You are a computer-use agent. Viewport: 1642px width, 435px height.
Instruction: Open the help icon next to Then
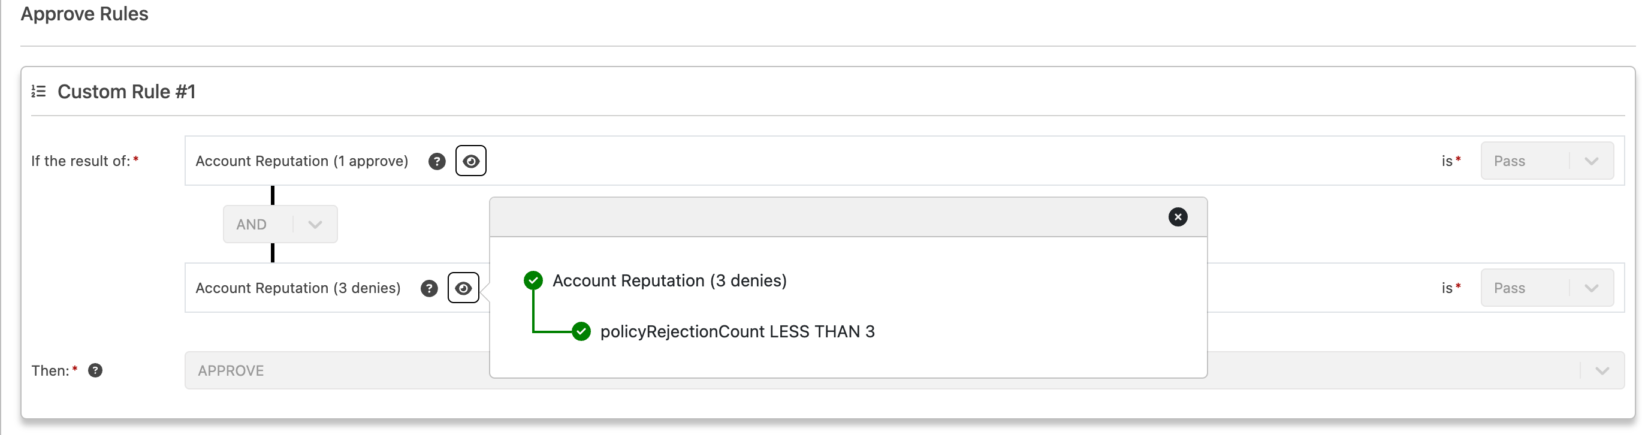(95, 371)
